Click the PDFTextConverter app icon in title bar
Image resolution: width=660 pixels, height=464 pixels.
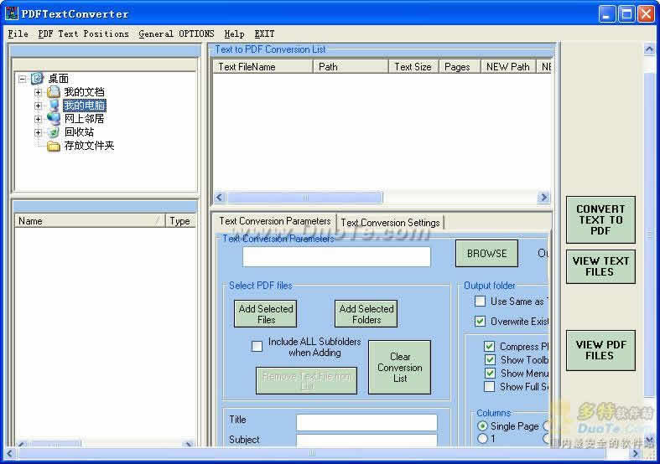(x=12, y=13)
